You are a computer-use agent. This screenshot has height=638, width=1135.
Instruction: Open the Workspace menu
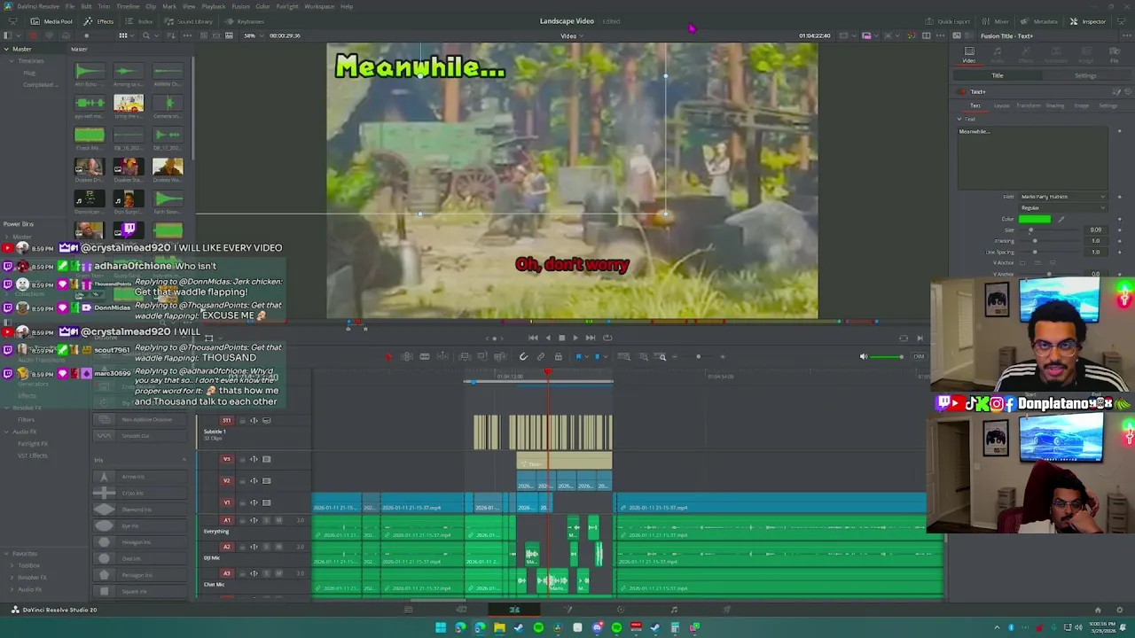(x=319, y=6)
